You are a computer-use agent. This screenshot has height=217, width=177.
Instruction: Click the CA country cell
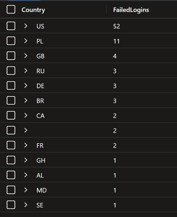(x=40, y=116)
